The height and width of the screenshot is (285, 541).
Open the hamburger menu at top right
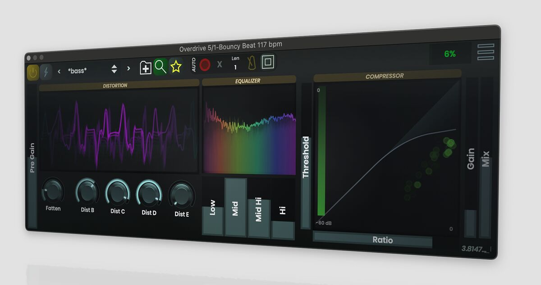tap(486, 52)
